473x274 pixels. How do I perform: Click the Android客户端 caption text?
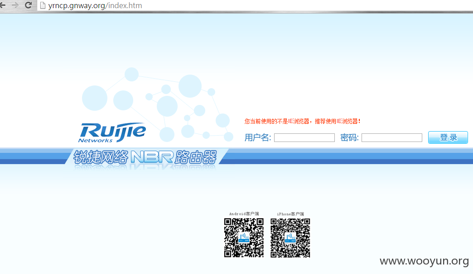[244, 214]
